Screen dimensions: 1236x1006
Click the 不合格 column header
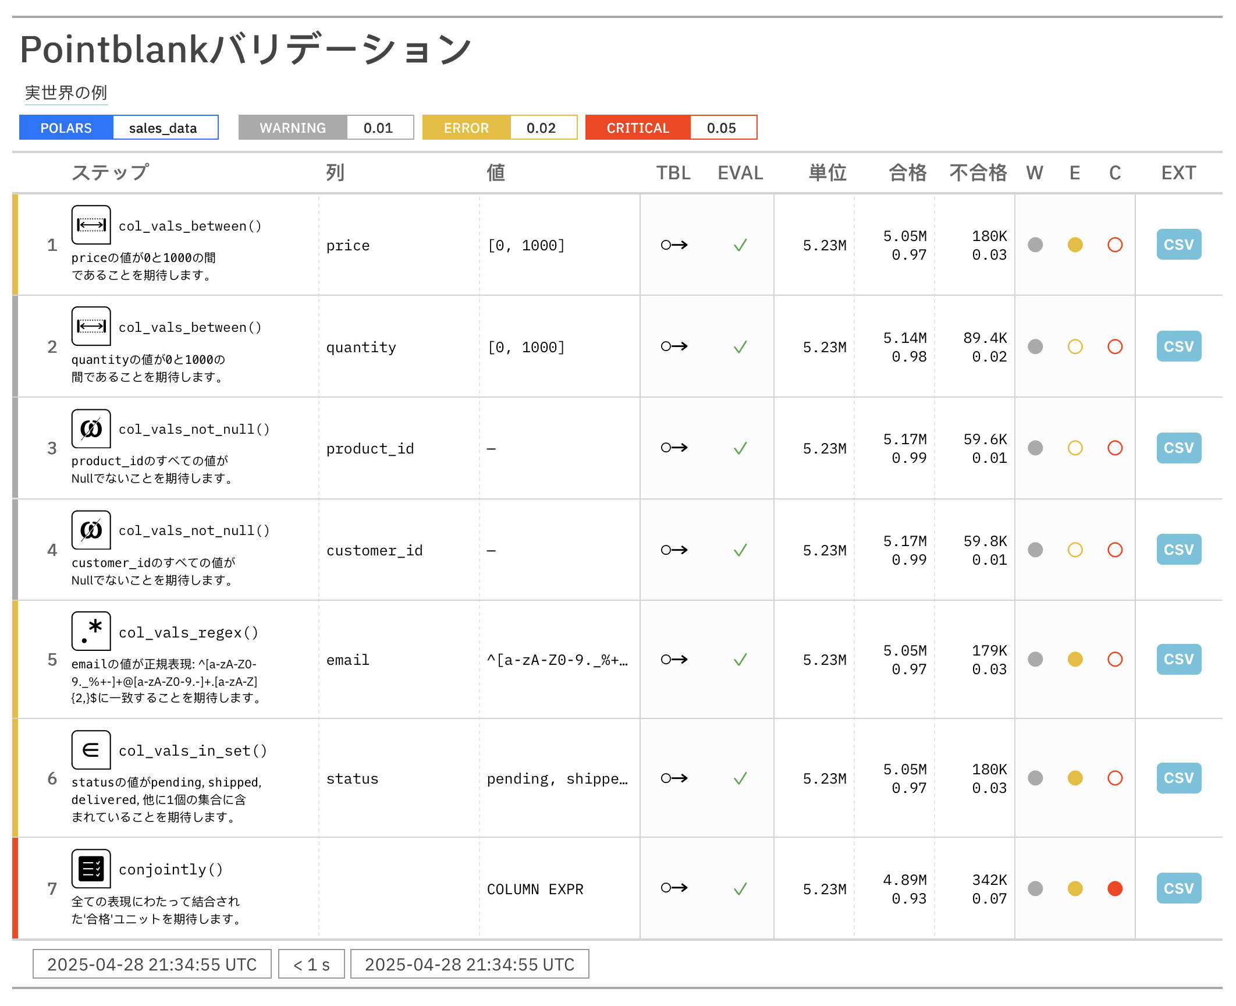click(978, 173)
